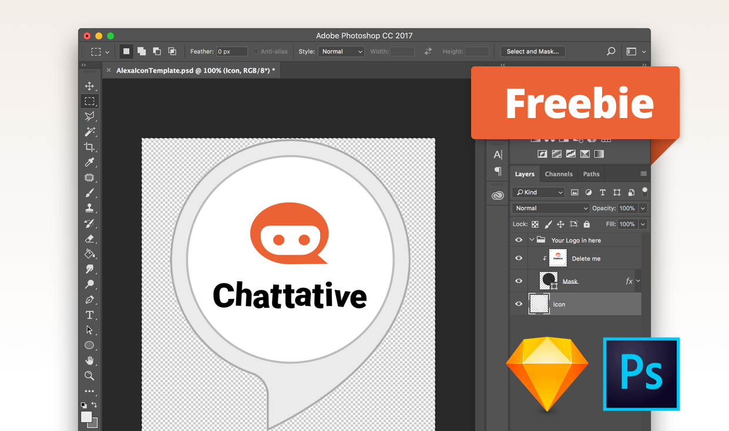
Task: Hide the Icon layer
Action: [x=519, y=304]
